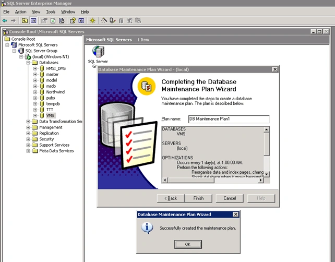
Task: Toggle the Show/Hide Console Tree icon
Action: (x=33, y=21)
